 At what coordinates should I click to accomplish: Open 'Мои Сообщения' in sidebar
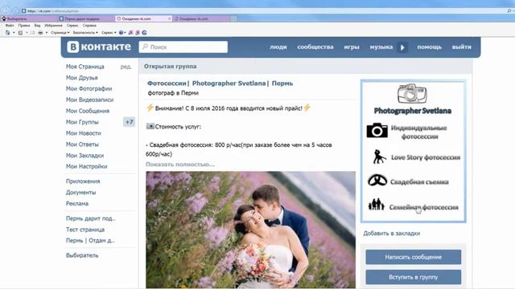pos(88,111)
